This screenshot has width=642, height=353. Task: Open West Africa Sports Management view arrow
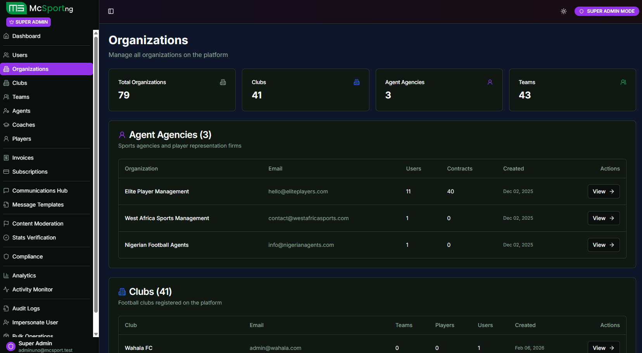click(x=611, y=218)
